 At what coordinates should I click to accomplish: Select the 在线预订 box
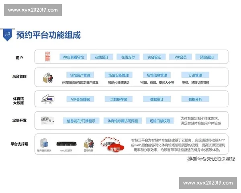[102, 57]
